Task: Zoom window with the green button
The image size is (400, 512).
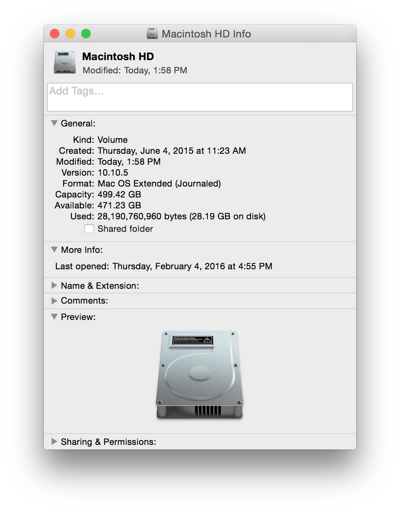Action: (x=86, y=34)
